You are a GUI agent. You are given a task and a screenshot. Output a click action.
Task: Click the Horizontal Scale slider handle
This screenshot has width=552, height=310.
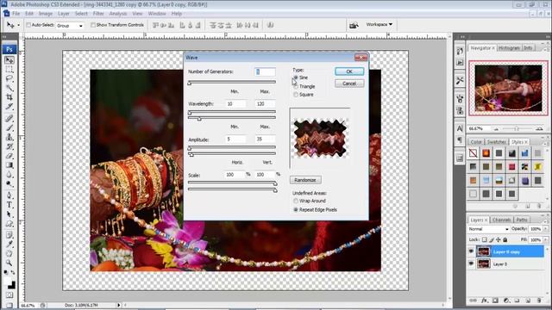click(x=275, y=183)
